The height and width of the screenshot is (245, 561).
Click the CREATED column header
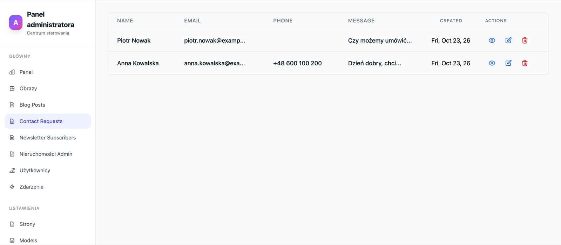point(451,21)
